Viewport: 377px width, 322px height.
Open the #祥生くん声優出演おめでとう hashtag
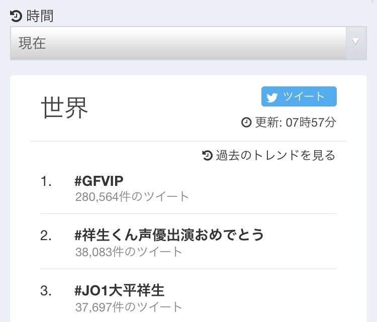(169, 235)
